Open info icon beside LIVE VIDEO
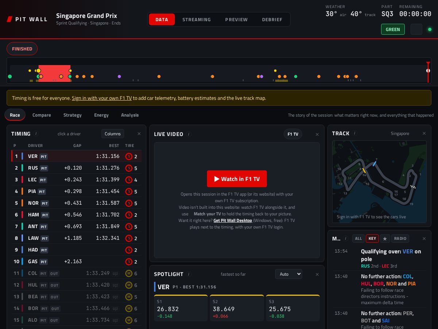 tap(189, 134)
